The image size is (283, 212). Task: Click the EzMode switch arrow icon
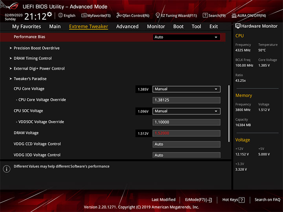coord(209,200)
